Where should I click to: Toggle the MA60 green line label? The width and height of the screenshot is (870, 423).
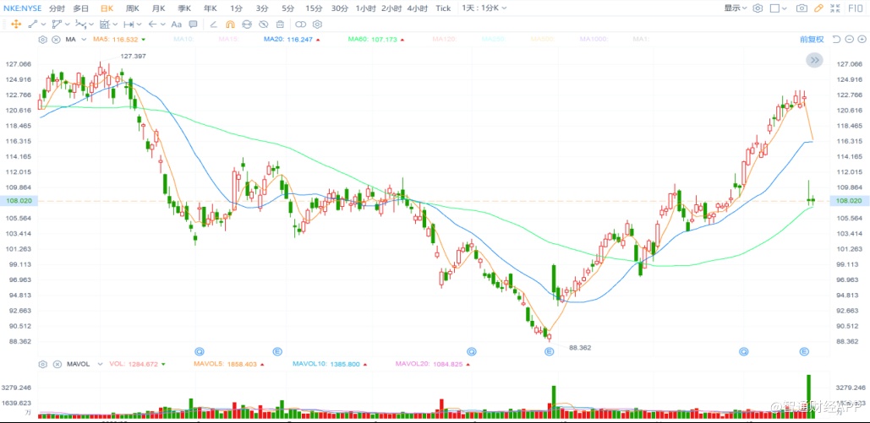376,40
